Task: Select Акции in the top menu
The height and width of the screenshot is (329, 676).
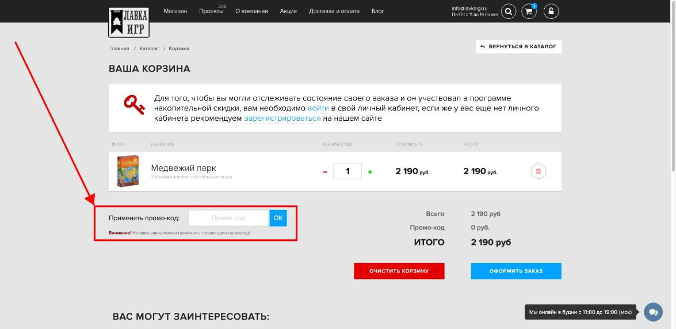Action: coord(288,11)
